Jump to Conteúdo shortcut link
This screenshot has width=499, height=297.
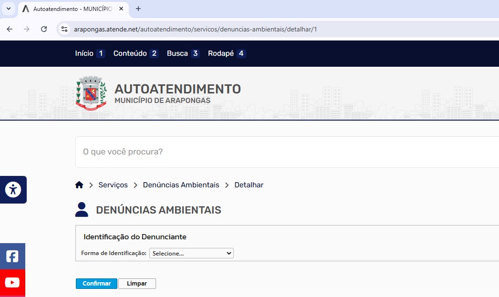(x=135, y=53)
